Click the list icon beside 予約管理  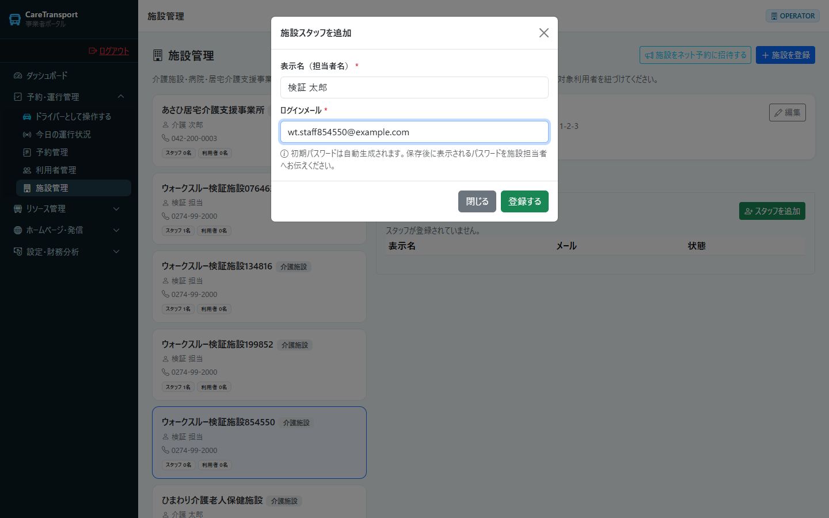27,152
